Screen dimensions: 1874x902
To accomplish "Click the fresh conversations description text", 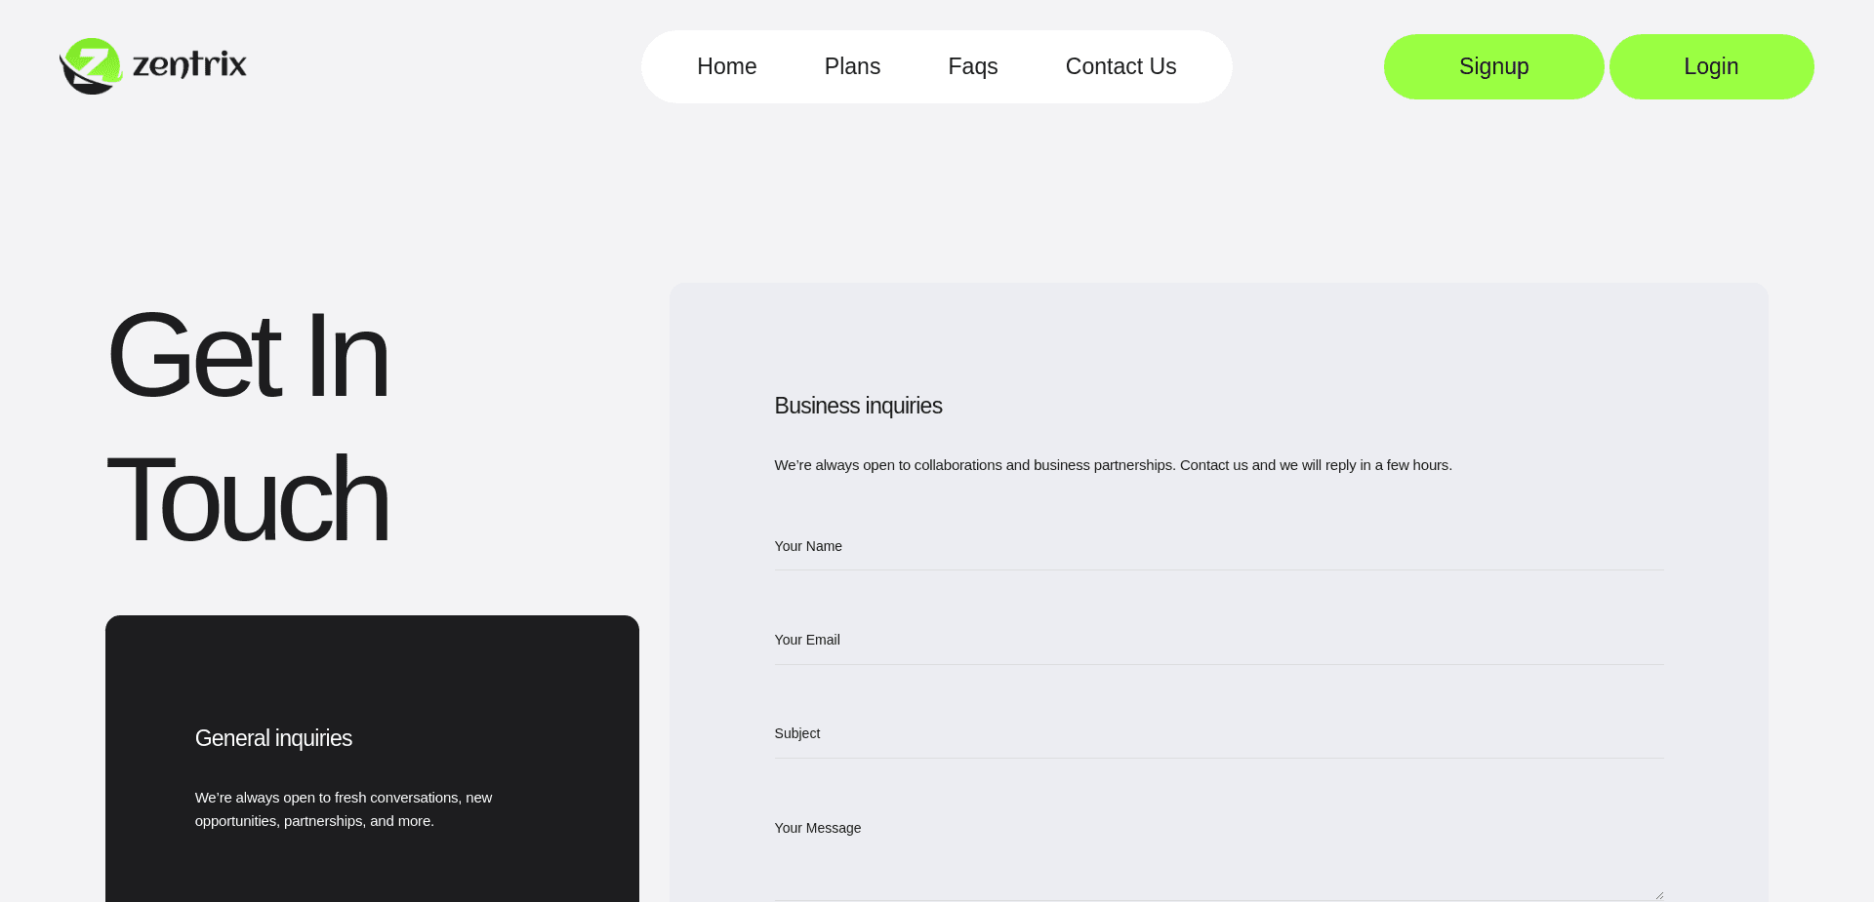I will (344, 809).
